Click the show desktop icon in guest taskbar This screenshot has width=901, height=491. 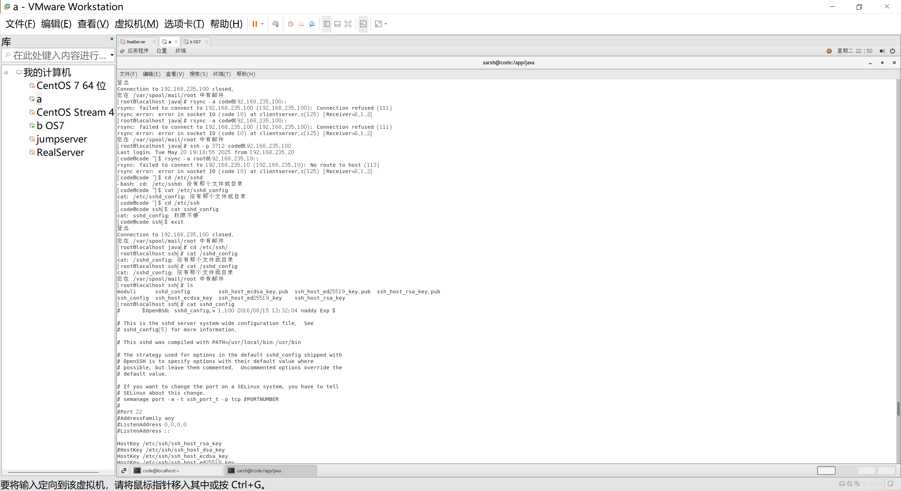tap(124, 471)
